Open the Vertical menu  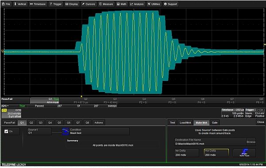pos(20,4)
